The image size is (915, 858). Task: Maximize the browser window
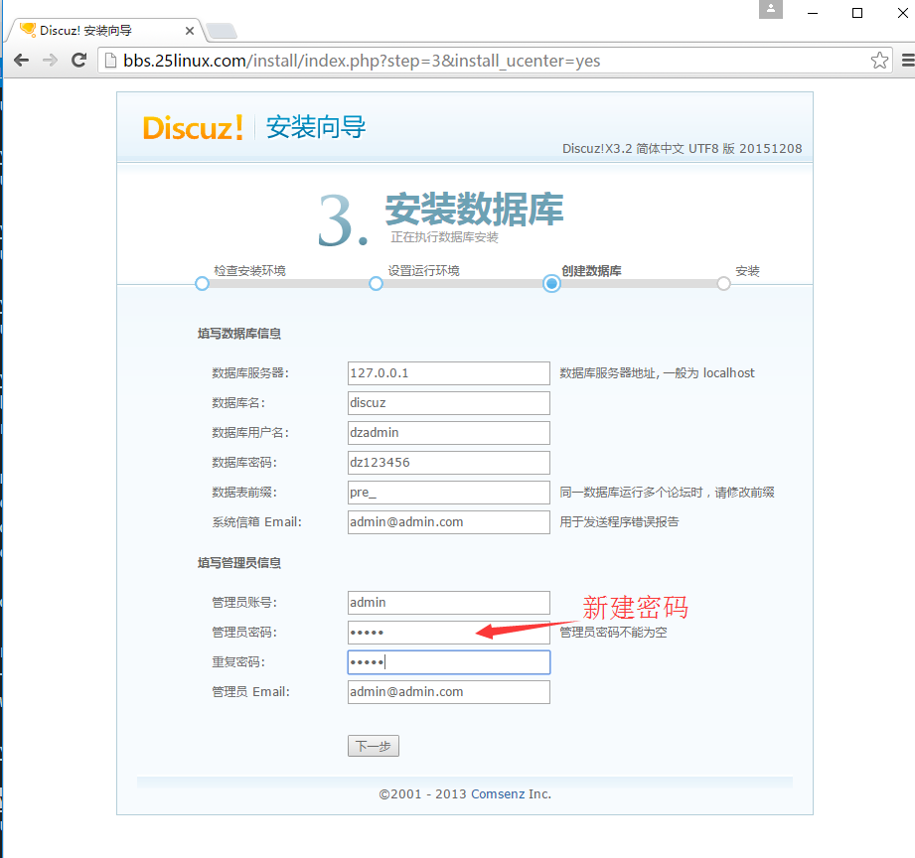857,13
